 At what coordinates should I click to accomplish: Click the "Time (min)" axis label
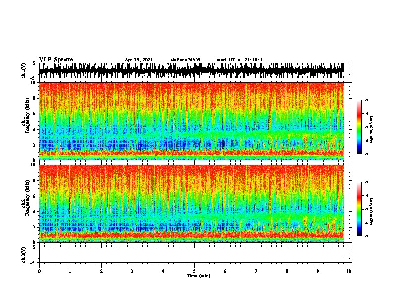[198, 276]
